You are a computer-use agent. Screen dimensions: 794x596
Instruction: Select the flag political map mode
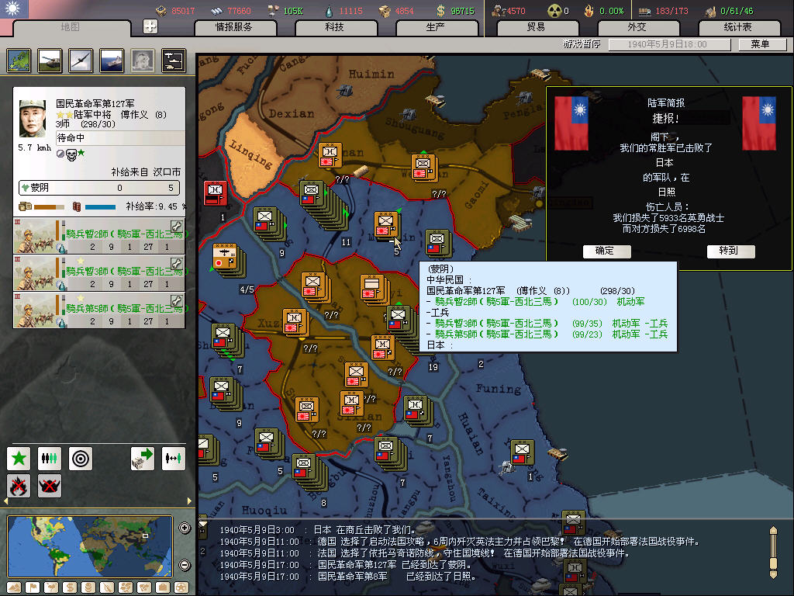pyautogui.click(x=33, y=587)
